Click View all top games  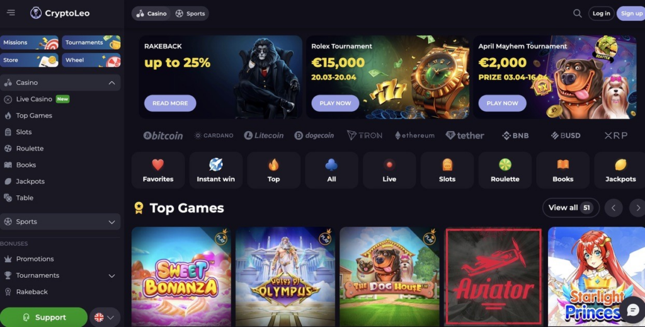[x=571, y=208]
